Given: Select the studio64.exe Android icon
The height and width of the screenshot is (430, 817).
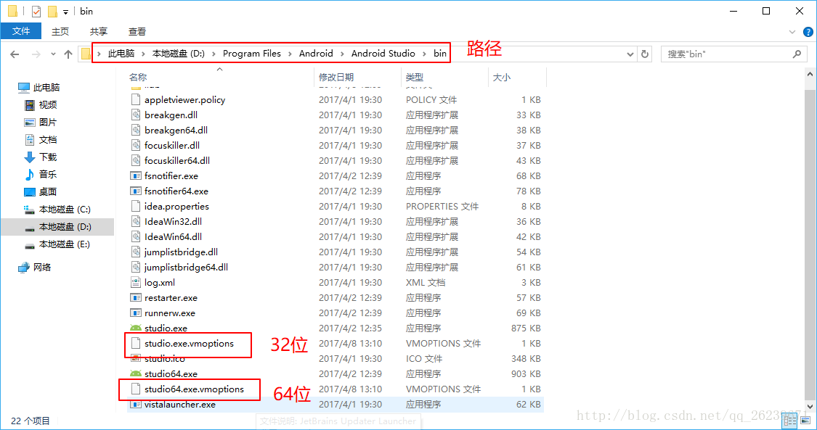Looking at the screenshot, I should (136, 373).
